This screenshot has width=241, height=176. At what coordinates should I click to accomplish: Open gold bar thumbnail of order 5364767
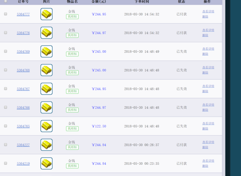click(47, 89)
